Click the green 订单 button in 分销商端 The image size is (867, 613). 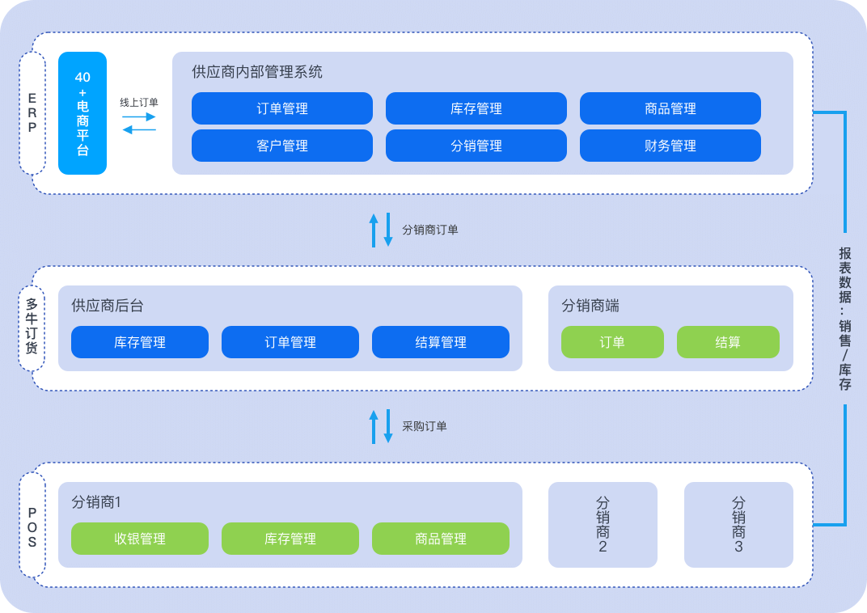click(x=612, y=342)
